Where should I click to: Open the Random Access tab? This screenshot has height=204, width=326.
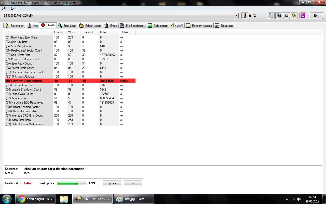tap(199, 26)
